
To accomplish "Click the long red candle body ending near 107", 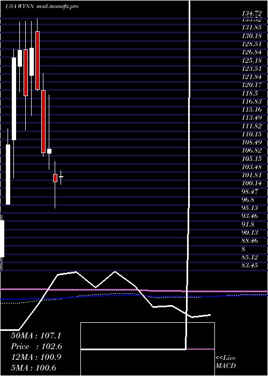I will pyautogui.click(x=43, y=121).
